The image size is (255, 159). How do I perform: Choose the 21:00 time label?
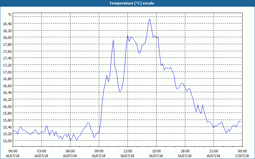214,151
